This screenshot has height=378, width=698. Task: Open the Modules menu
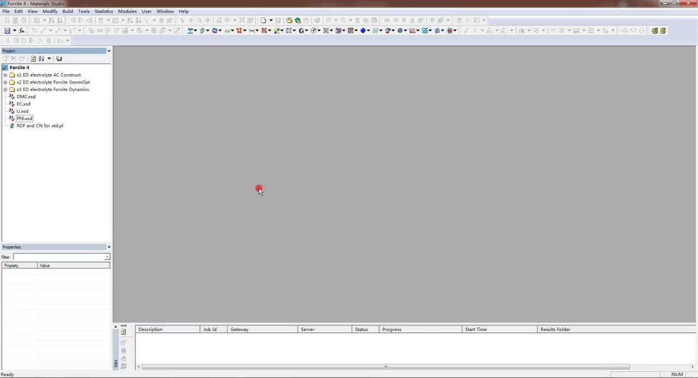(x=127, y=11)
